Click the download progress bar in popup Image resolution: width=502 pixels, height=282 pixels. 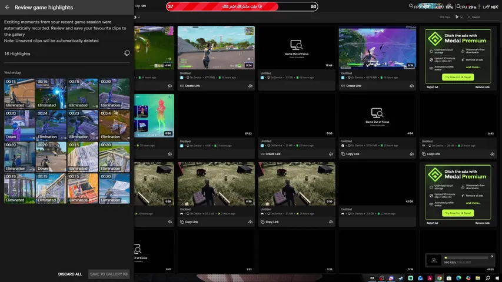click(x=466, y=258)
